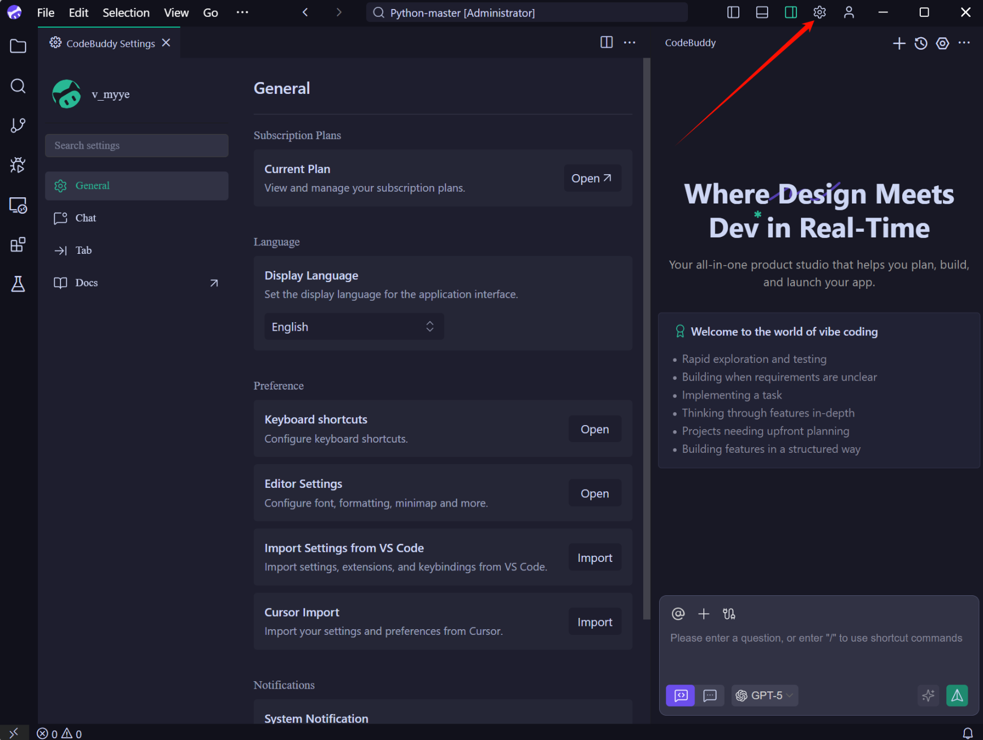Select the MCP plug icon in chat input
983x740 pixels.
click(x=729, y=613)
